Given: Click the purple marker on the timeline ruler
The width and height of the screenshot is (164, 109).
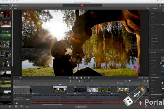Looking at the screenshot, I should pyautogui.click(x=118, y=83).
